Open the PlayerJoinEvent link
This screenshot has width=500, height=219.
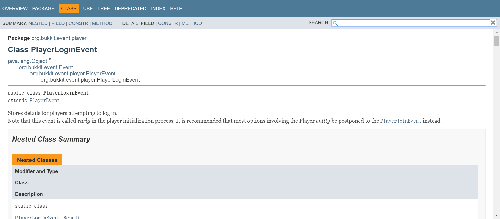[x=401, y=121]
